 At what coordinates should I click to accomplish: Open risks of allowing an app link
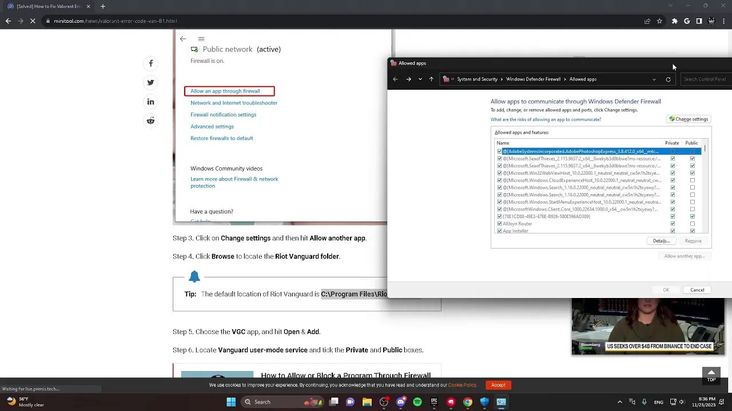coord(546,119)
